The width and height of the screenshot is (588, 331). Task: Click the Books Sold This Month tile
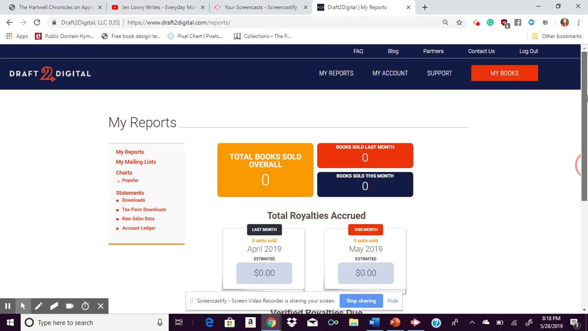pos(365,184)
